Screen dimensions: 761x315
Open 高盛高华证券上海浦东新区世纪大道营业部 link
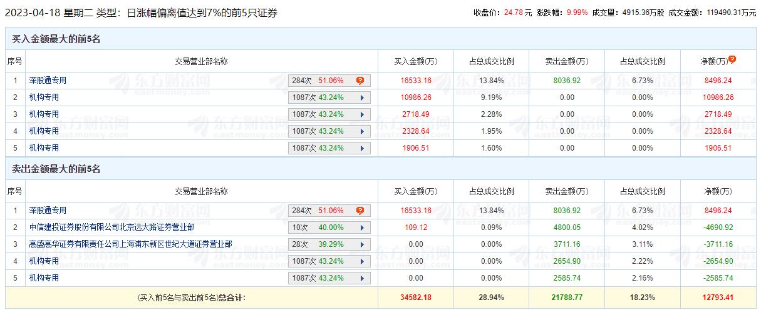pos(130,244)
